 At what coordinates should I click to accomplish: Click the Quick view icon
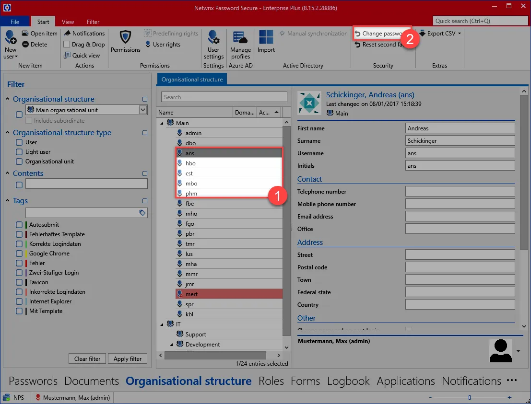click(x=67, y=55)
